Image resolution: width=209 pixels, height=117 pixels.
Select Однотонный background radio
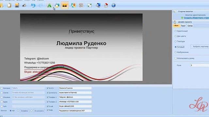(176, 31)
